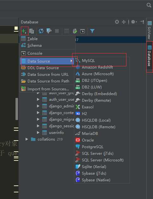Click the Edit Source pencil icon

pos(75,31)
